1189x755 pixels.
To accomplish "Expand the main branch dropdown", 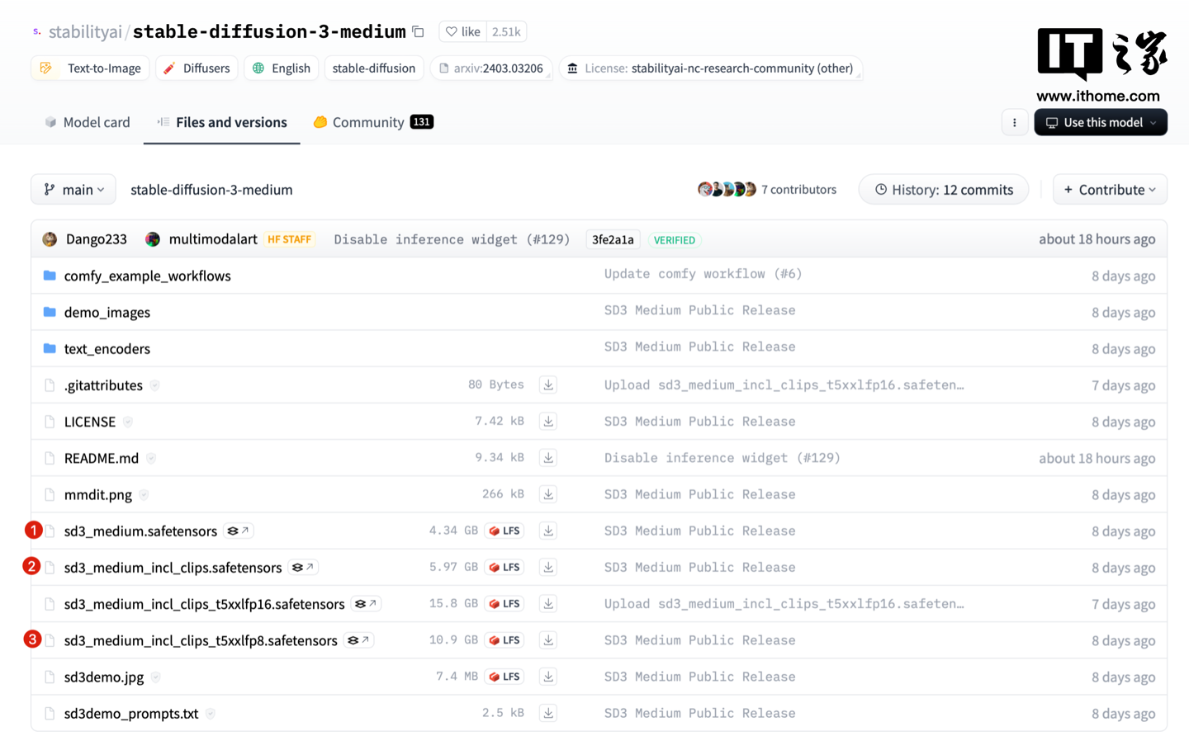I will (73, 190).
